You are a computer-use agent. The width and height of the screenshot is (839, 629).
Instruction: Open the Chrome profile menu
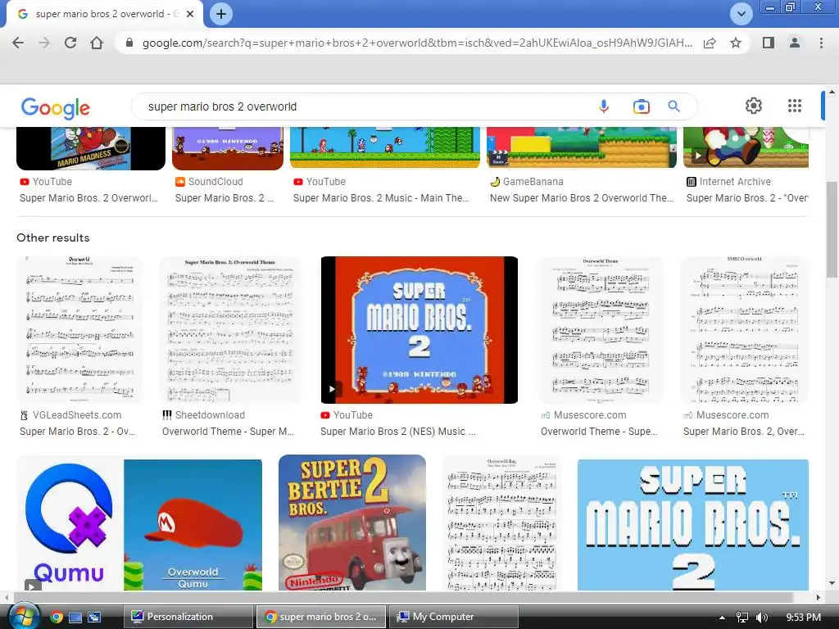click(795, 43)
